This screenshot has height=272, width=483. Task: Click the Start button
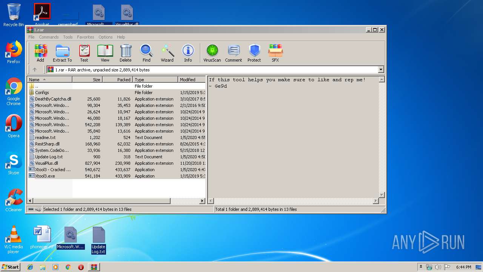point(11,267)
